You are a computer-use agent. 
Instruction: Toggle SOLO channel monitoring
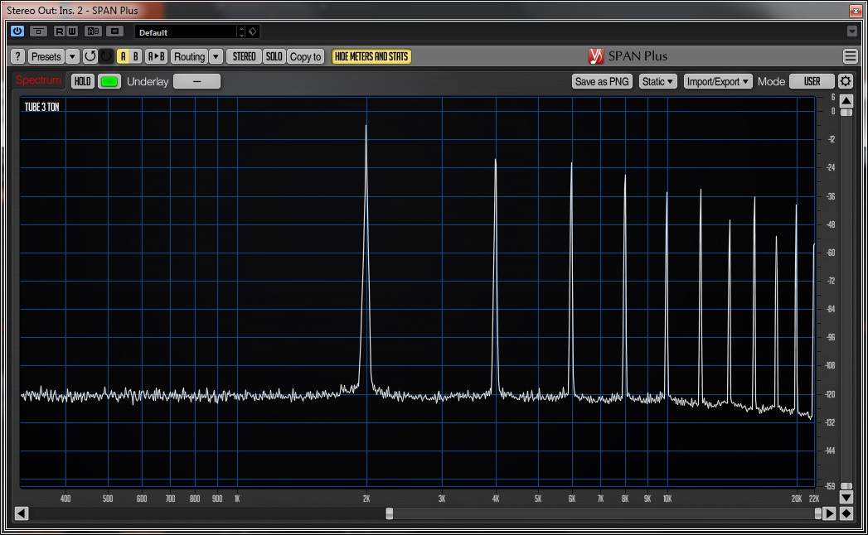pyautogui.click(x=274, y=56)
